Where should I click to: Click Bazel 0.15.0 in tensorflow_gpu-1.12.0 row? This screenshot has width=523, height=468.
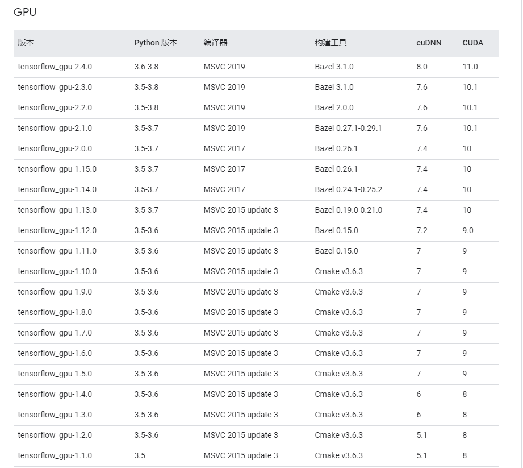(336, 230)
